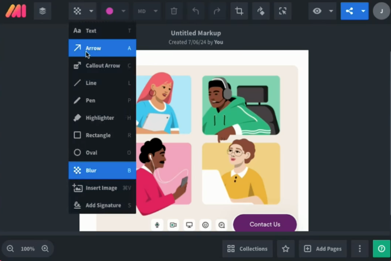The height and width of the screenshot is (261, 391).
Task: Select Highlighter from the tool menu
Action: tap(102, 117)
